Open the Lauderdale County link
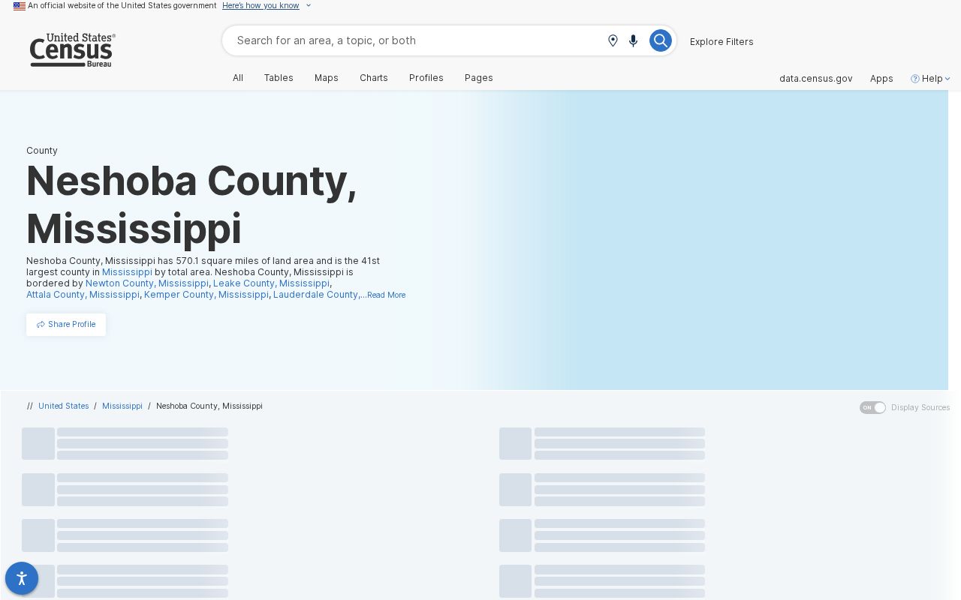961x600 pixels. pyautogui.click(x=316, y=295)
